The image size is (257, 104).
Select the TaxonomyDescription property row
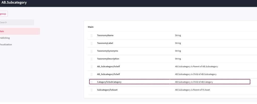(x=108, y=59)
